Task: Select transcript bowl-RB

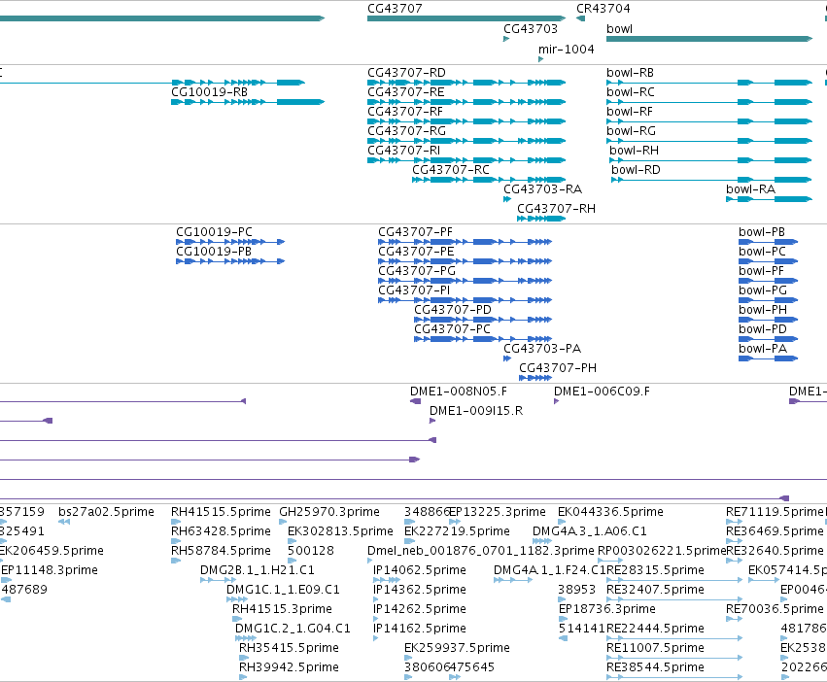Action: [x=709, y=83]
